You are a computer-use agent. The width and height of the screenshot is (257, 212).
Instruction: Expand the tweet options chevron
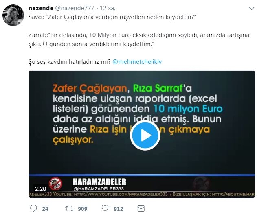[x=251, y=8]
